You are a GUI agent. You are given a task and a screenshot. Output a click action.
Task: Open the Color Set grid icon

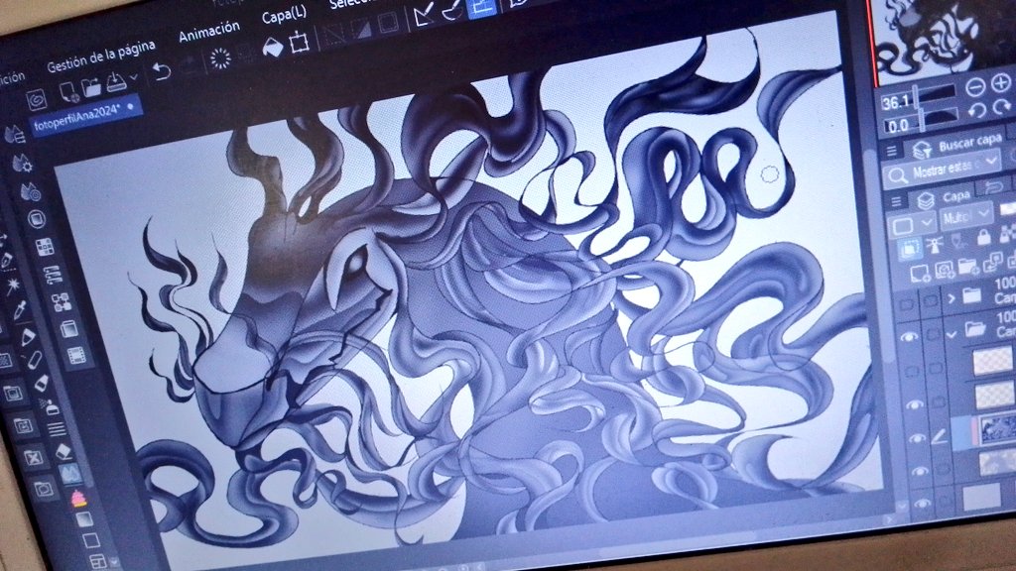click(45, 247)
